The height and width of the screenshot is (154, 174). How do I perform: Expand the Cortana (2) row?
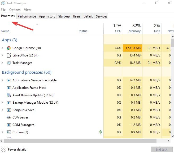click(x=2, y=132)
